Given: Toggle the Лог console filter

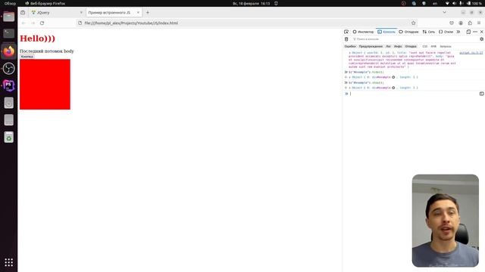Looking at the screenshot, I should 388,46.
